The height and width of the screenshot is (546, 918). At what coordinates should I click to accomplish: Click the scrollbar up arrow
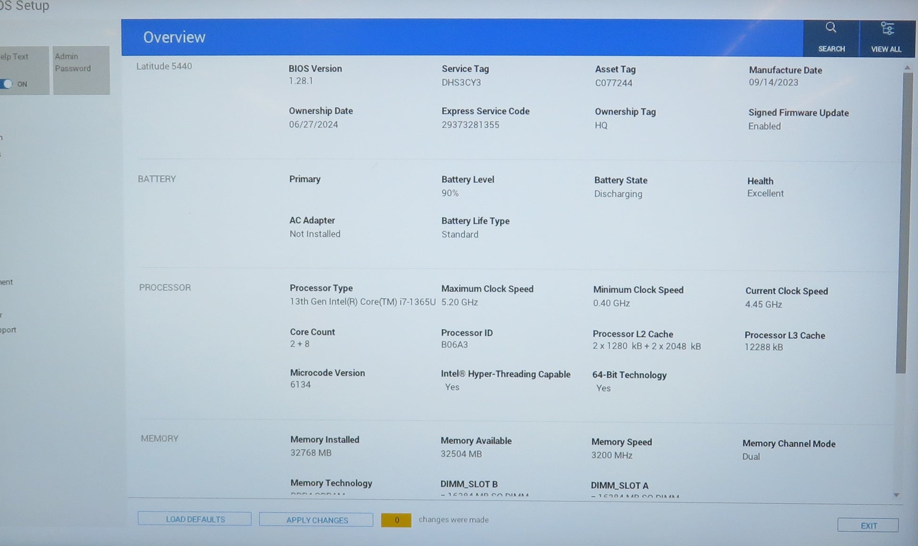(x=907, y=68)
